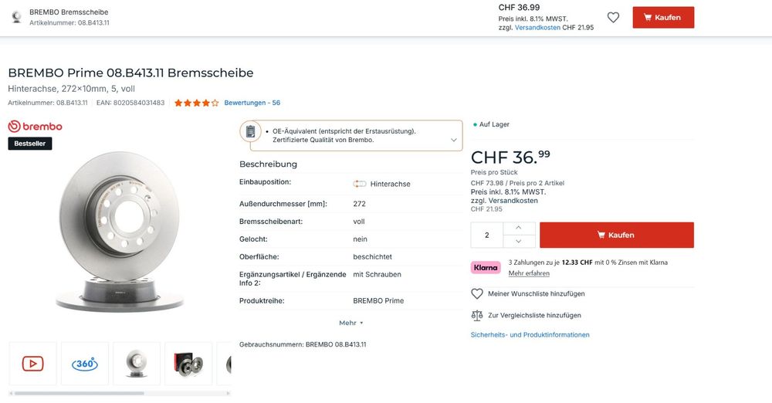The image size is (772, 403).
Task: Open Sicherheits- und Produktinformationen link
Action: [530, 334]
